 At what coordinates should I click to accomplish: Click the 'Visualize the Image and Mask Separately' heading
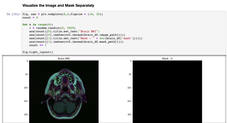tap(58, 6)
